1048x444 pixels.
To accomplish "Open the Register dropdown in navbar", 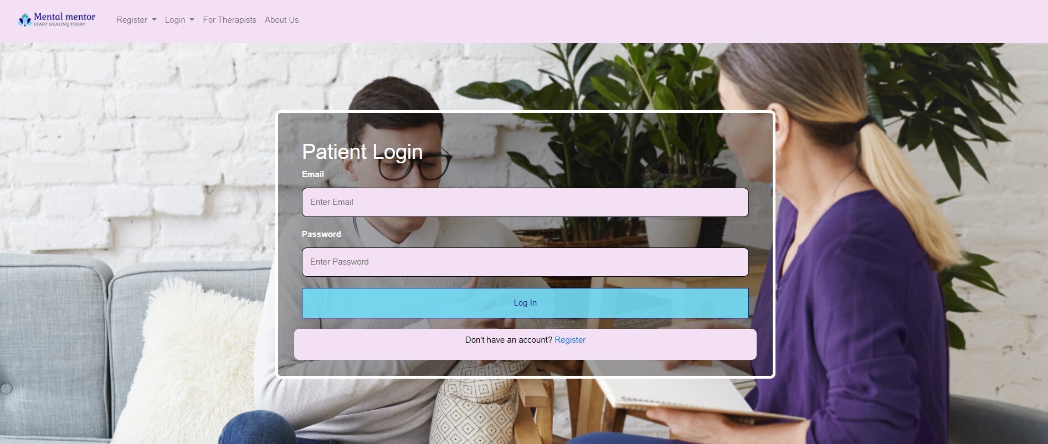I will coord(136,20).
